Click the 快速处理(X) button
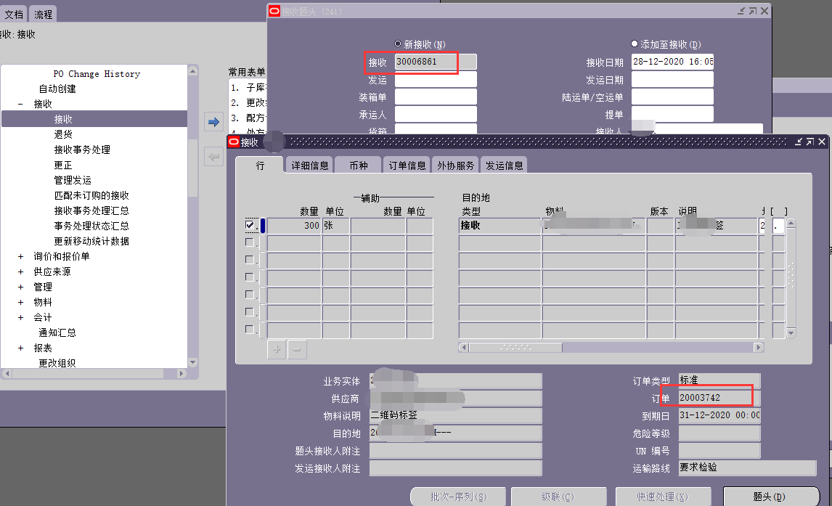Viewport: 832px width, 506px height. click(662, 497)
